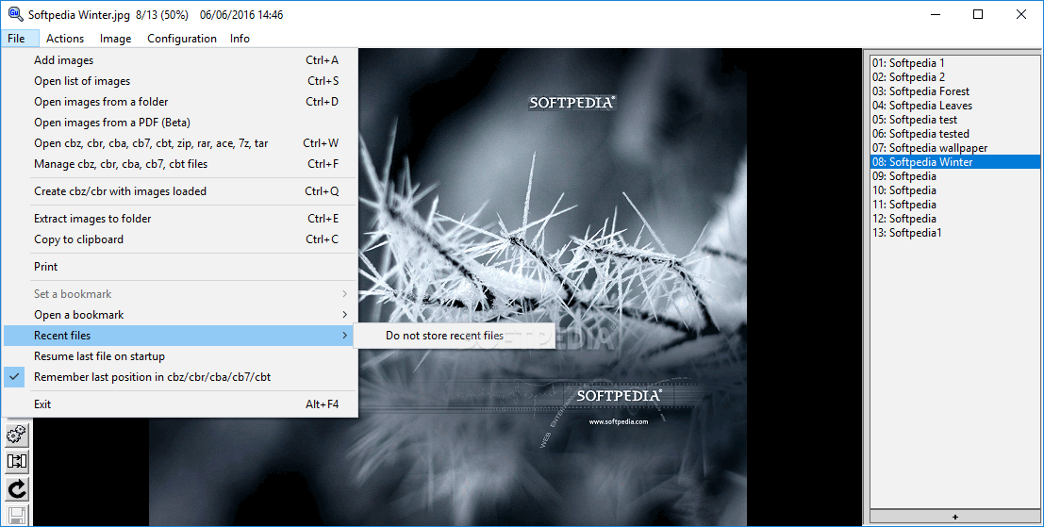Select '11: Softpedia' in the list
This screenshot has height=527, width=1044.
[x=954, y=205]
